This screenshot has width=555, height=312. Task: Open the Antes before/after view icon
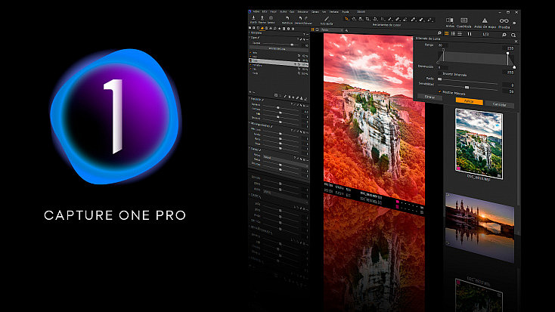450,20
